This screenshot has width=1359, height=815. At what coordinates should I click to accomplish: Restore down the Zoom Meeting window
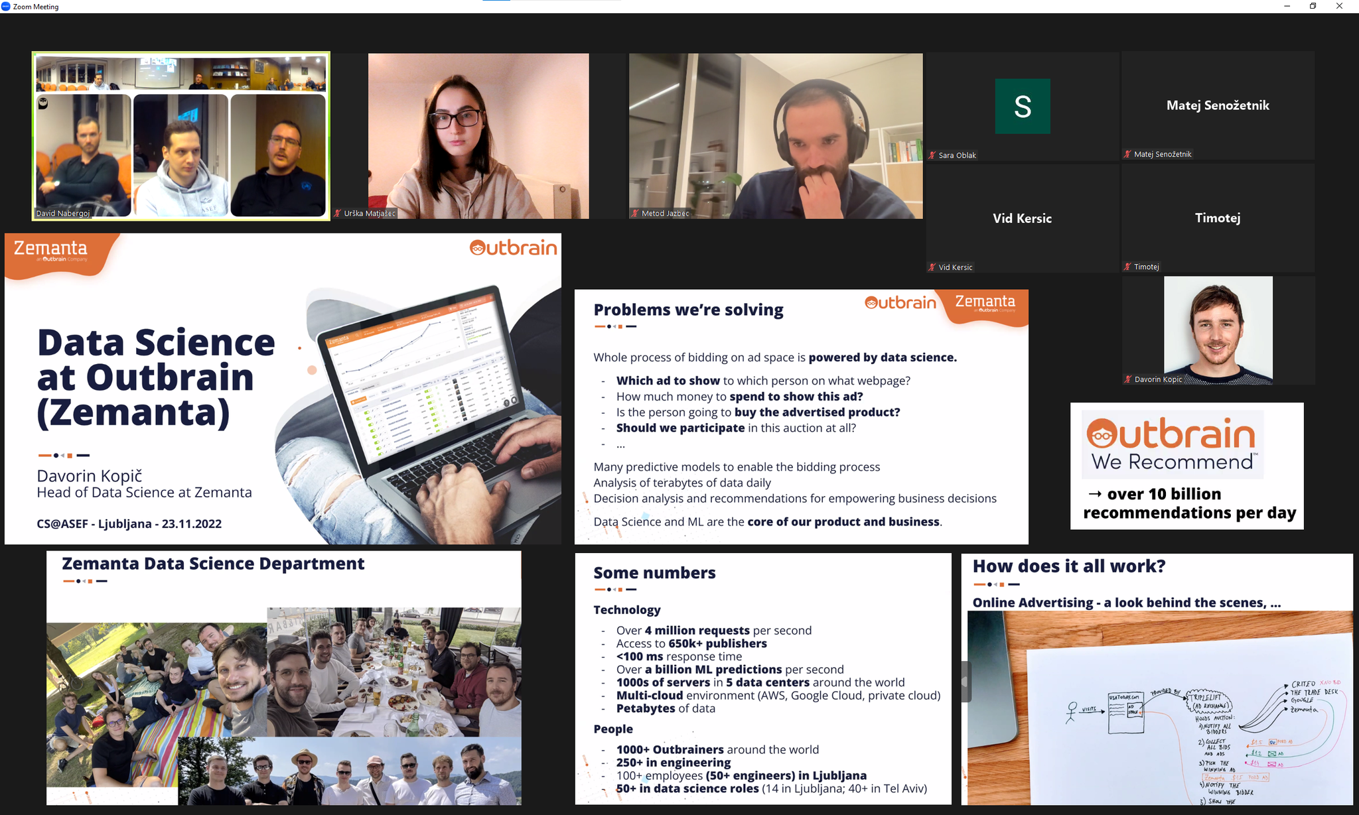1313,6
